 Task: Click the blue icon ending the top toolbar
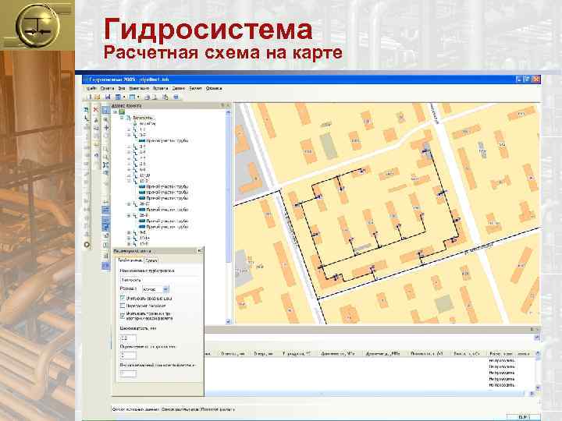coord(176,97)
